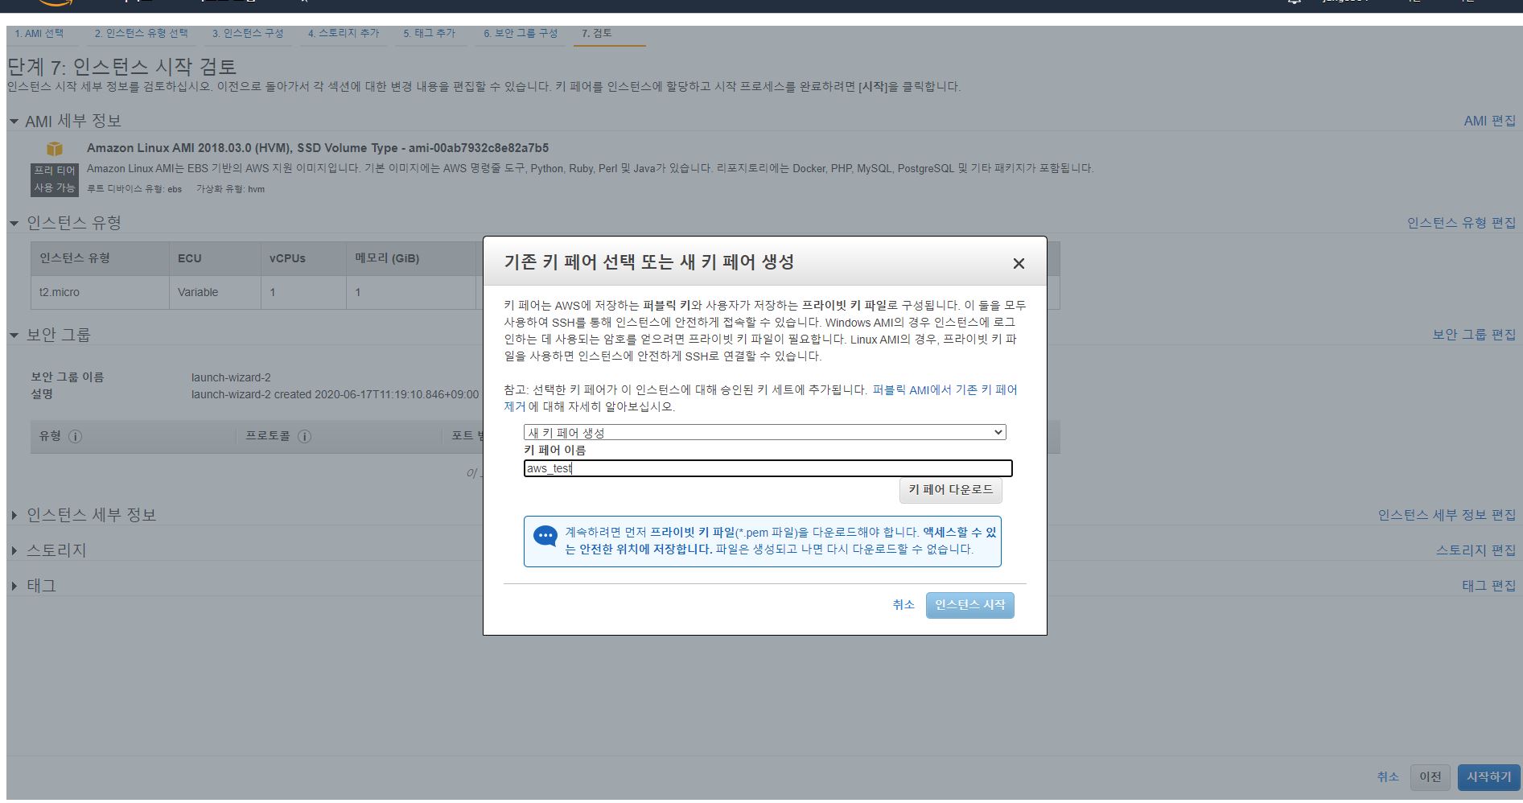Click 취소 at the page bottom
The image size is (1523, 803).
(1388, 776)
